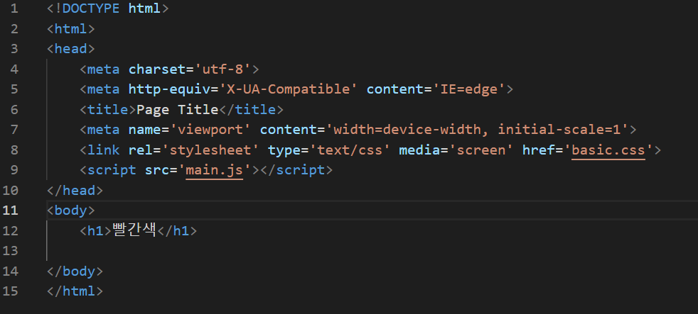
Task: Click line number 13 of the empty line
Action: pos(10,250)
